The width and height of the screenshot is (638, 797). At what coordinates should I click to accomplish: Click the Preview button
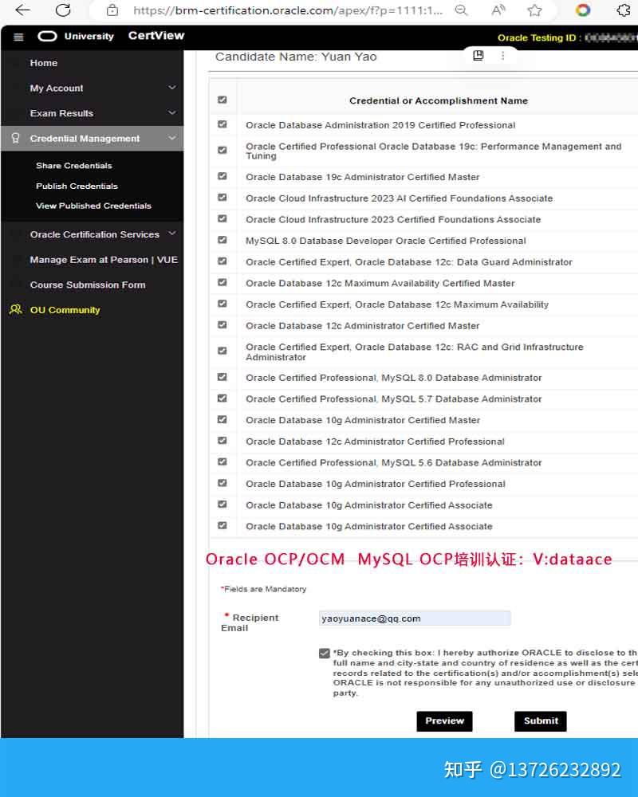[444, 720]
